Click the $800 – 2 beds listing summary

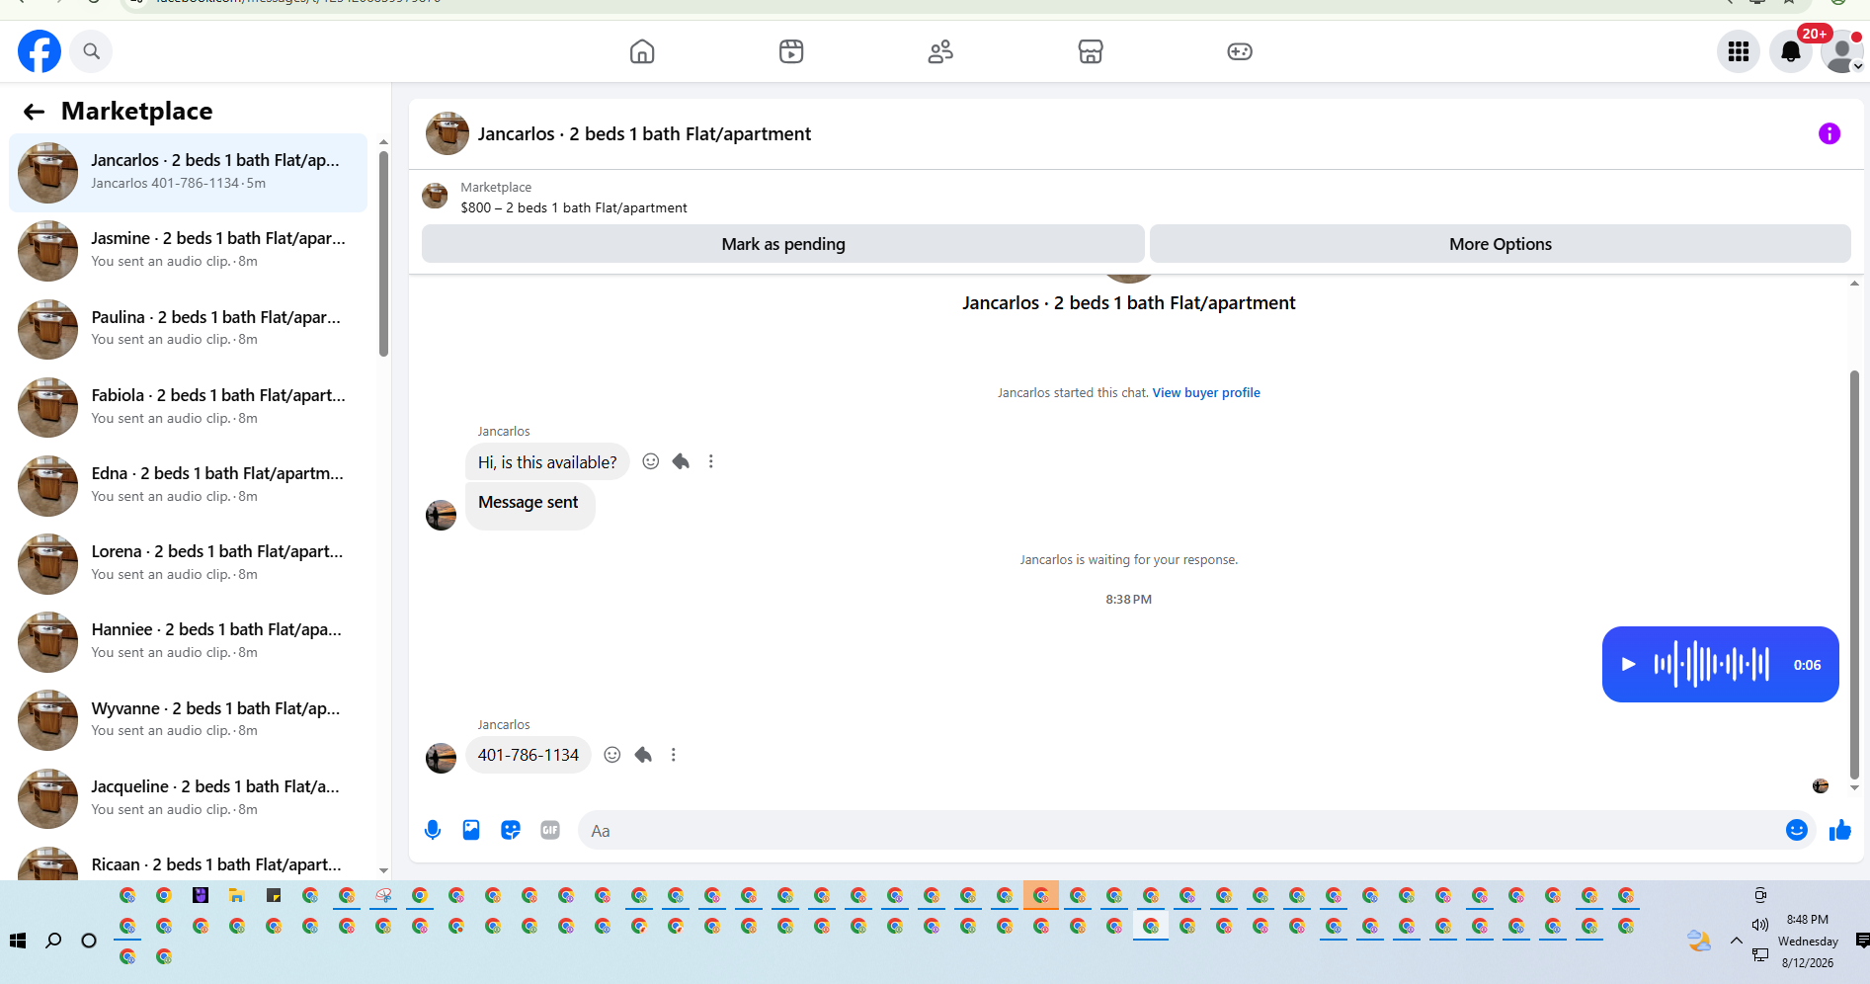coord(574,207)
